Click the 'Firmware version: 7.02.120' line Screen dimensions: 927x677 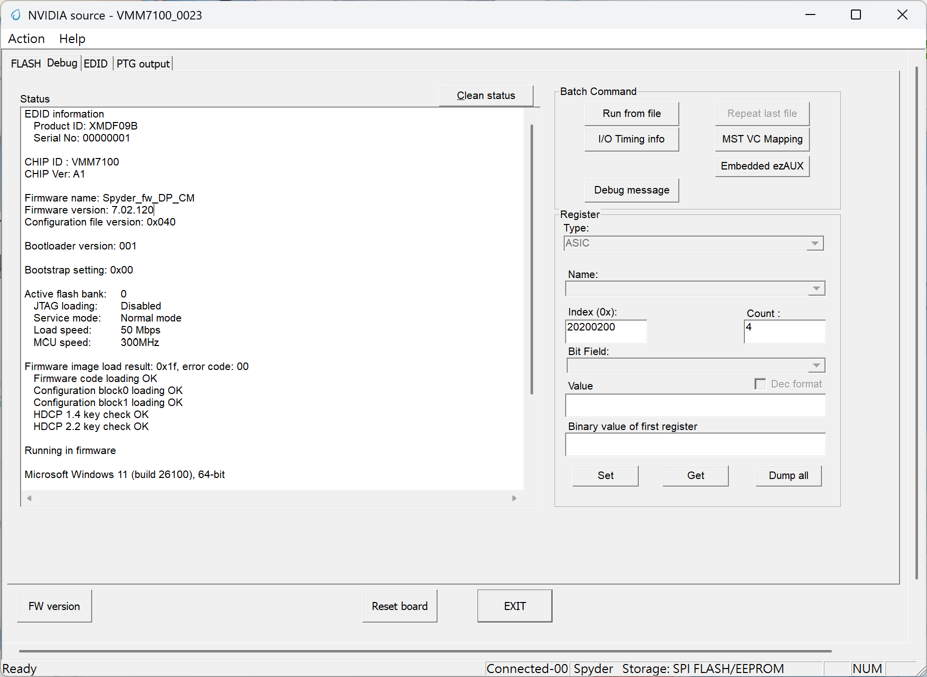pyautogui.click(x=89, y=210)
